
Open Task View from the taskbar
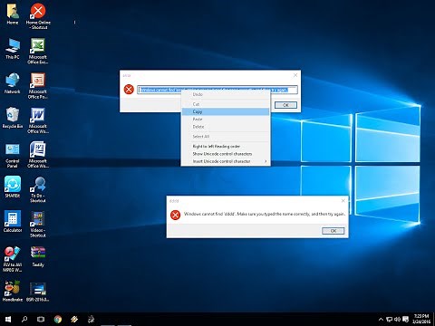pyautogui.click(x=41, y=319)
